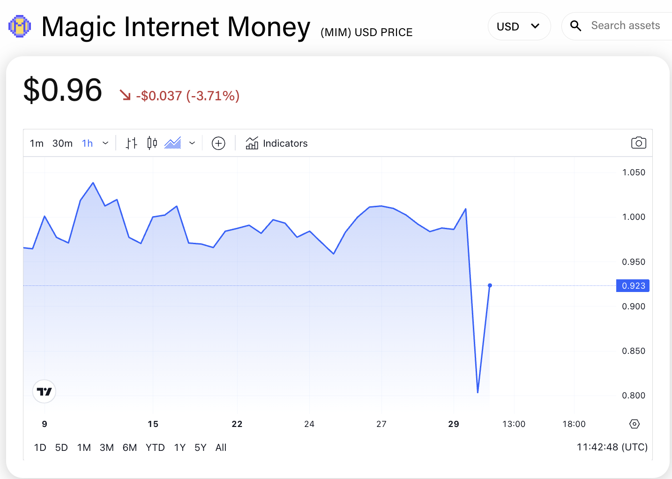Choose the 1M date range
The height and width of the screenshot is (479, 672).
(x=84, y=448)
